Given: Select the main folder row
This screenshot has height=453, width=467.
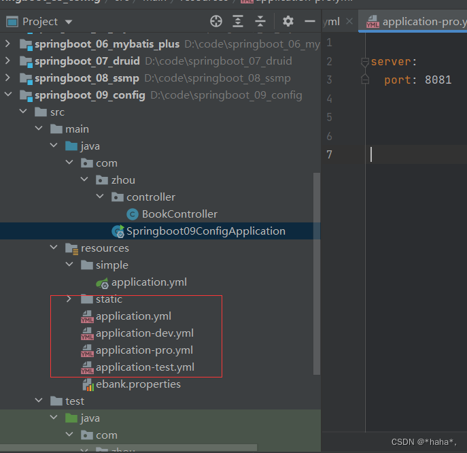Looking at the screenshot, I should (x=160, y=129).
